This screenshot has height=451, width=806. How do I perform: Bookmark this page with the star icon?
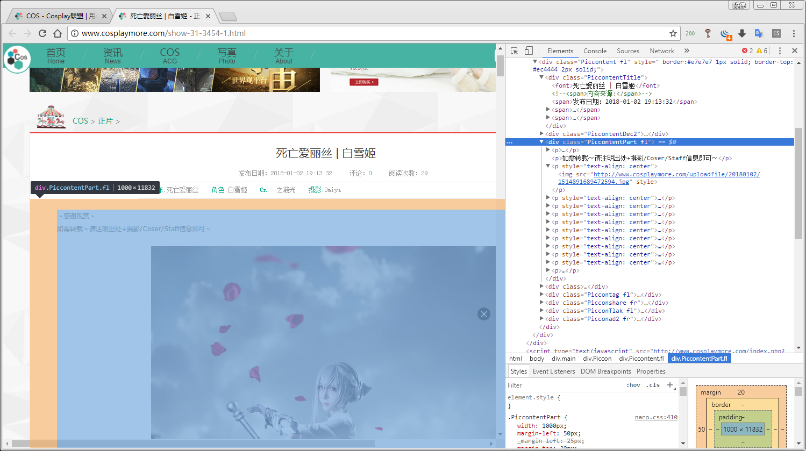pos(673,33)
